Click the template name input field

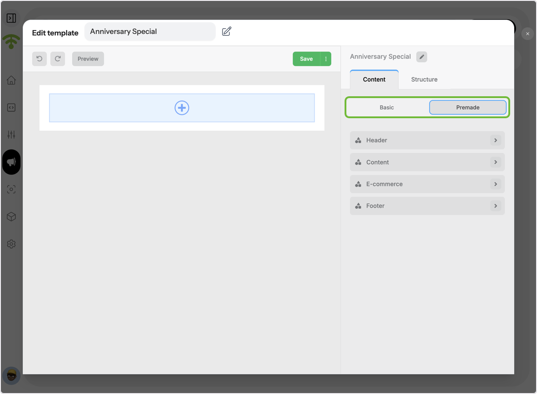150,32
